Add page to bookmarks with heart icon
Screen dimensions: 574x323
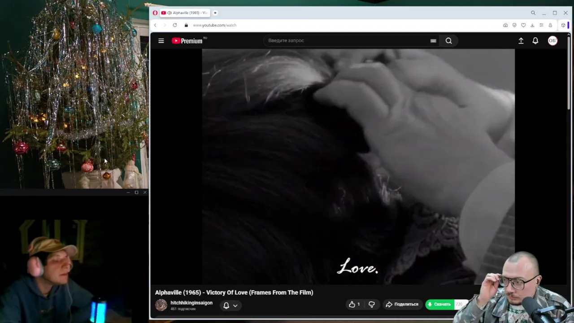pos(523,25)
